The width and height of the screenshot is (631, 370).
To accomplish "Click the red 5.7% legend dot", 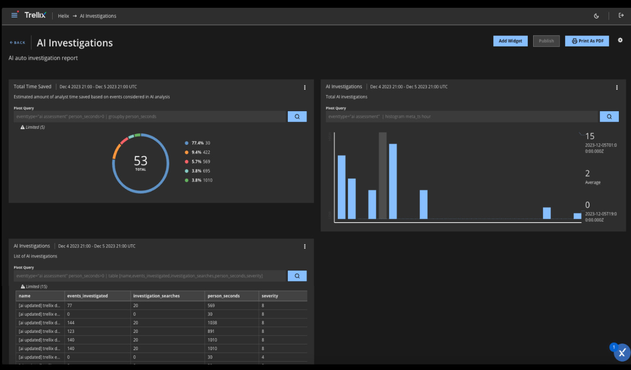I will coord(187,162).
